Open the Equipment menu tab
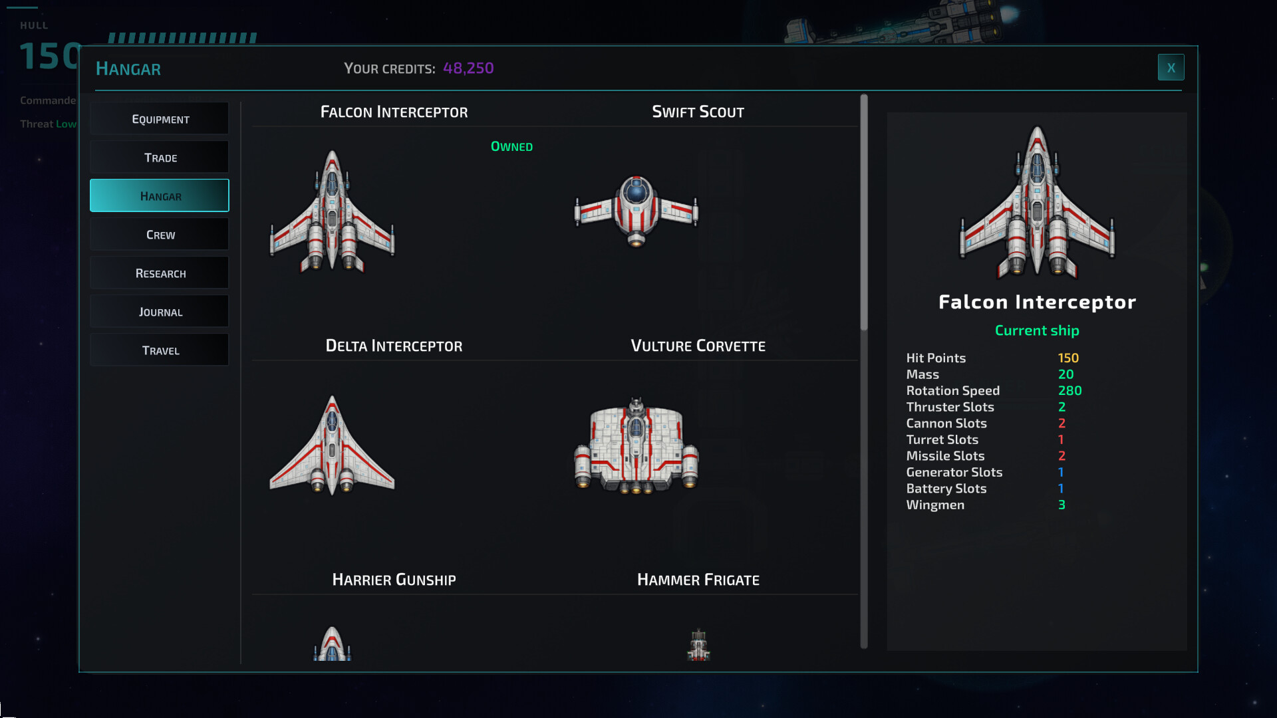Viewport: 1277px width, 718px height. click(x=160, y=119)
